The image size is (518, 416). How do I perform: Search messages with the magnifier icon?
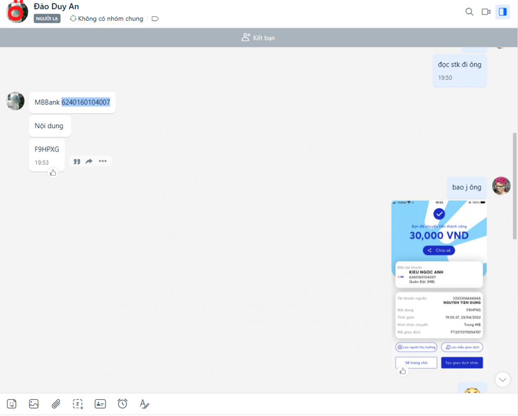pos(469,12)
